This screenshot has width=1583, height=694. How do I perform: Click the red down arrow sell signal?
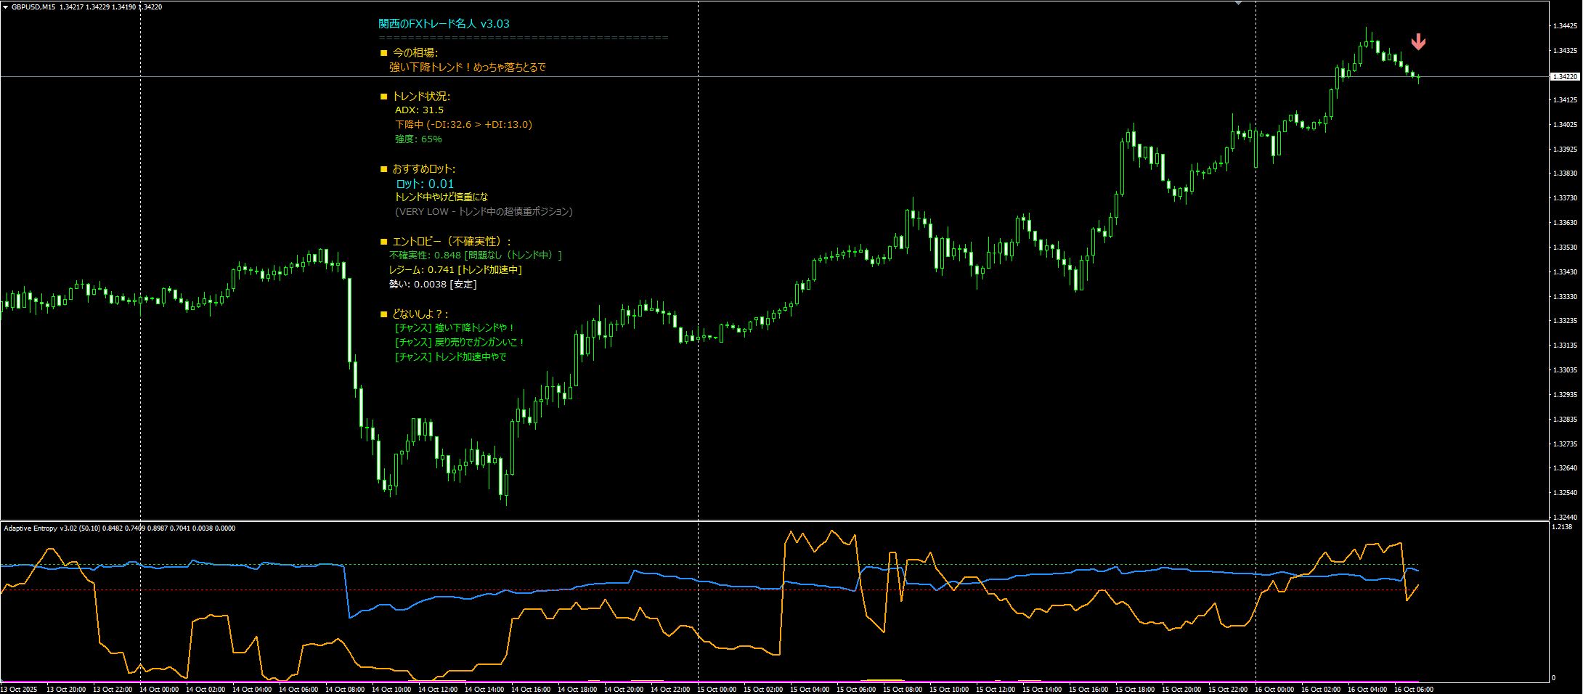[1417, 42]
